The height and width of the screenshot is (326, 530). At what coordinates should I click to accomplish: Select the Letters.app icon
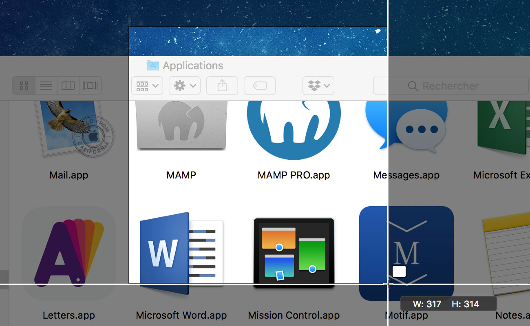tap(68, 253)
